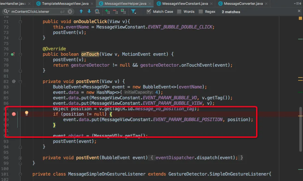The image size is (303, 181).
Task: Show hidden tabs list icon
Action: (298, 4)
